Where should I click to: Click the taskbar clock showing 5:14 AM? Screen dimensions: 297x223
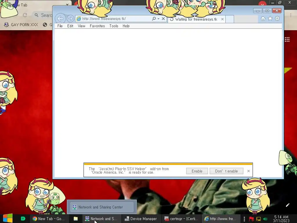(x=281, y=219)
